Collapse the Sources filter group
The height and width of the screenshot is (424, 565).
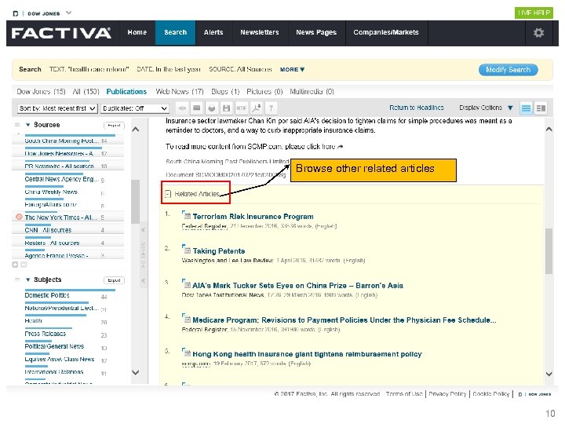[27, 125]
